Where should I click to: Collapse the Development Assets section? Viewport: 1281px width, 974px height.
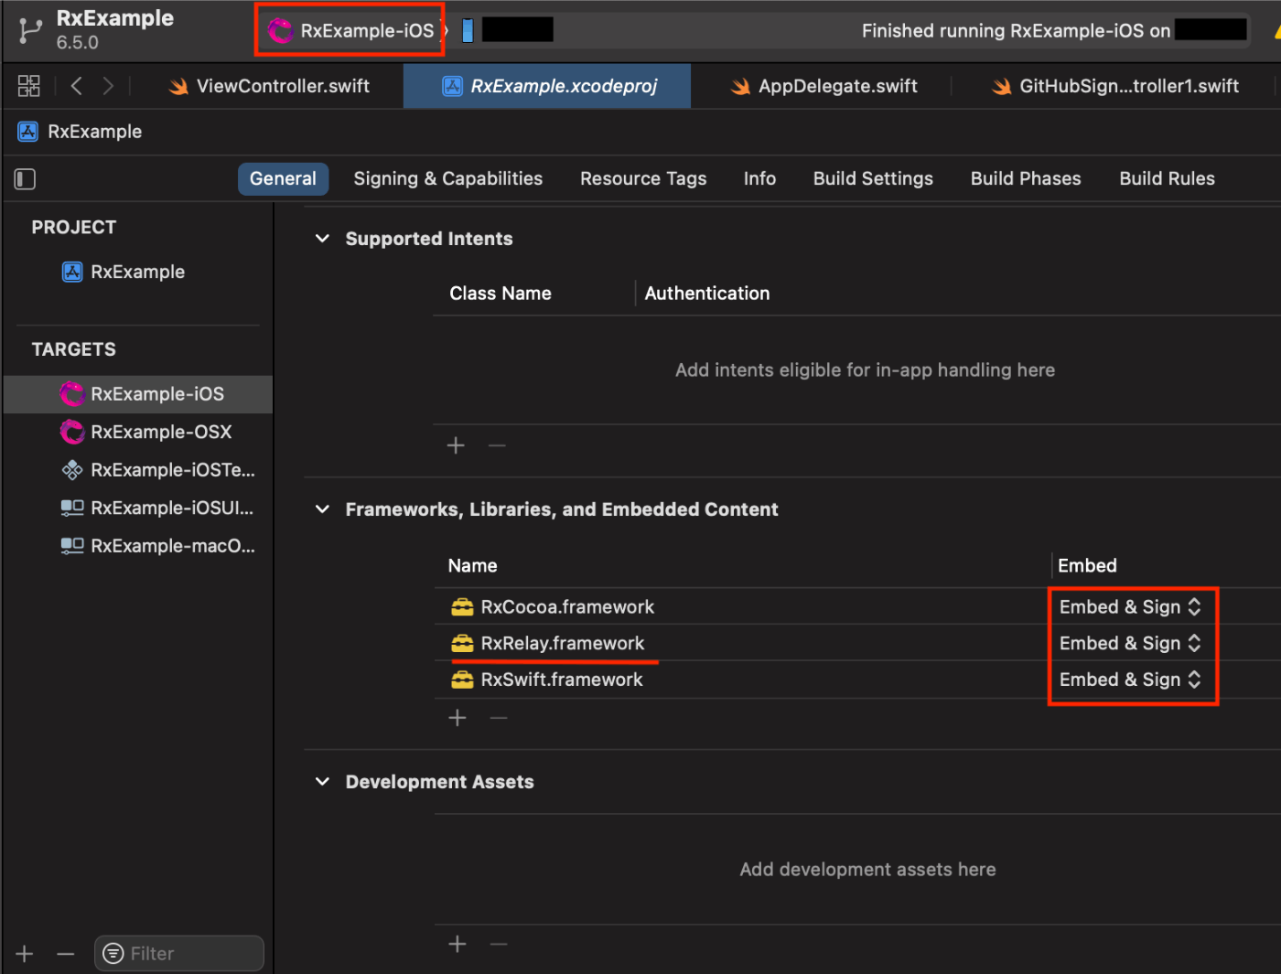(322, 782)
